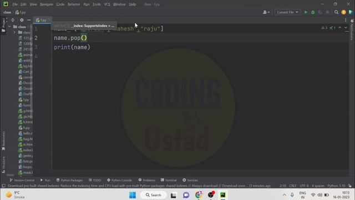The width and height of the screenshot is (355, 200).
Task: Click UTF-8 encoding in status bar
Action: point(304,186)
